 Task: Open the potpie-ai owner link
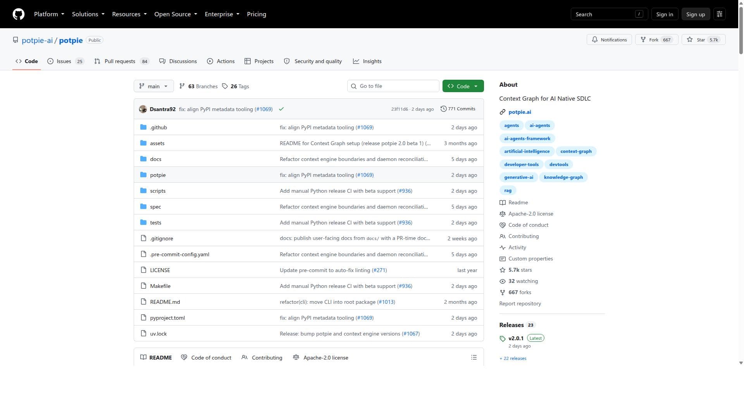(x=37, y=40)
